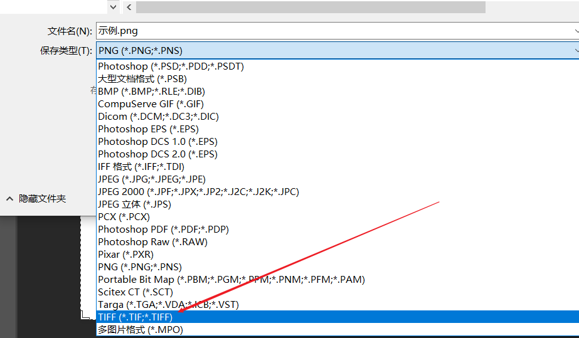The width and height of the screenshot is (579, 338).
Task: Select PCX (*.PCX) format
Action: click(x=337, y=217)
